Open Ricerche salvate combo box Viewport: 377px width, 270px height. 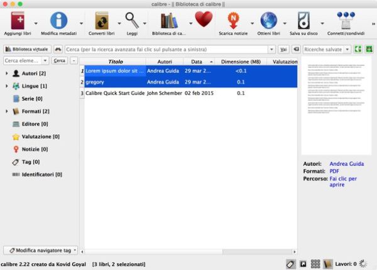pyautogui.click(x=327, y=50)
